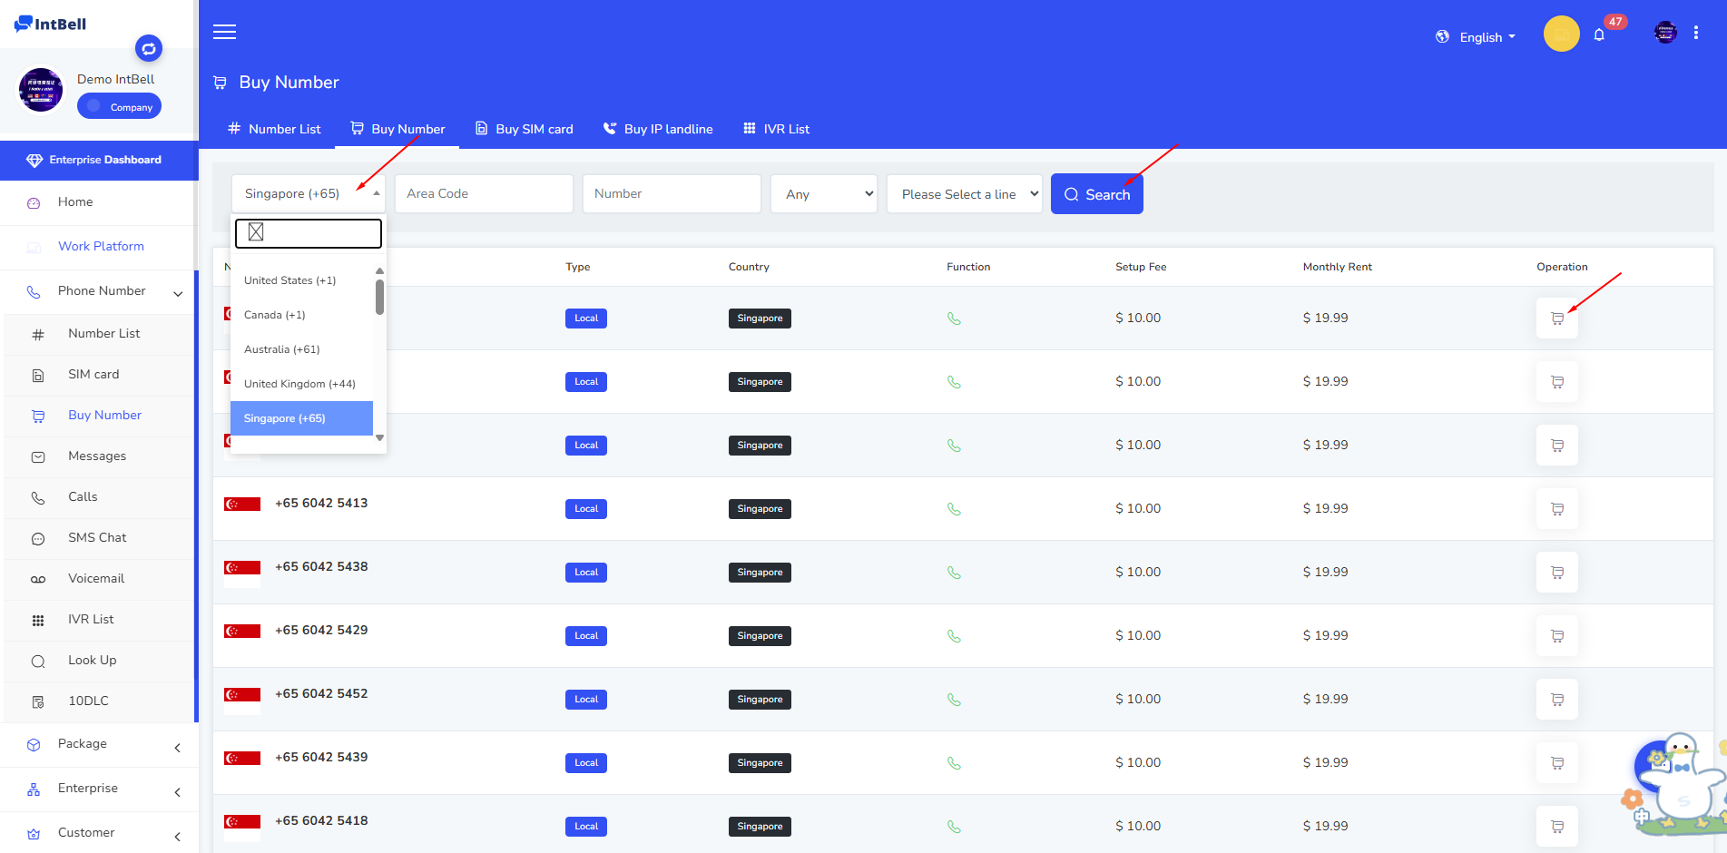
Task: Click cart icon for +65 6042 5452
Action: 1556,700
